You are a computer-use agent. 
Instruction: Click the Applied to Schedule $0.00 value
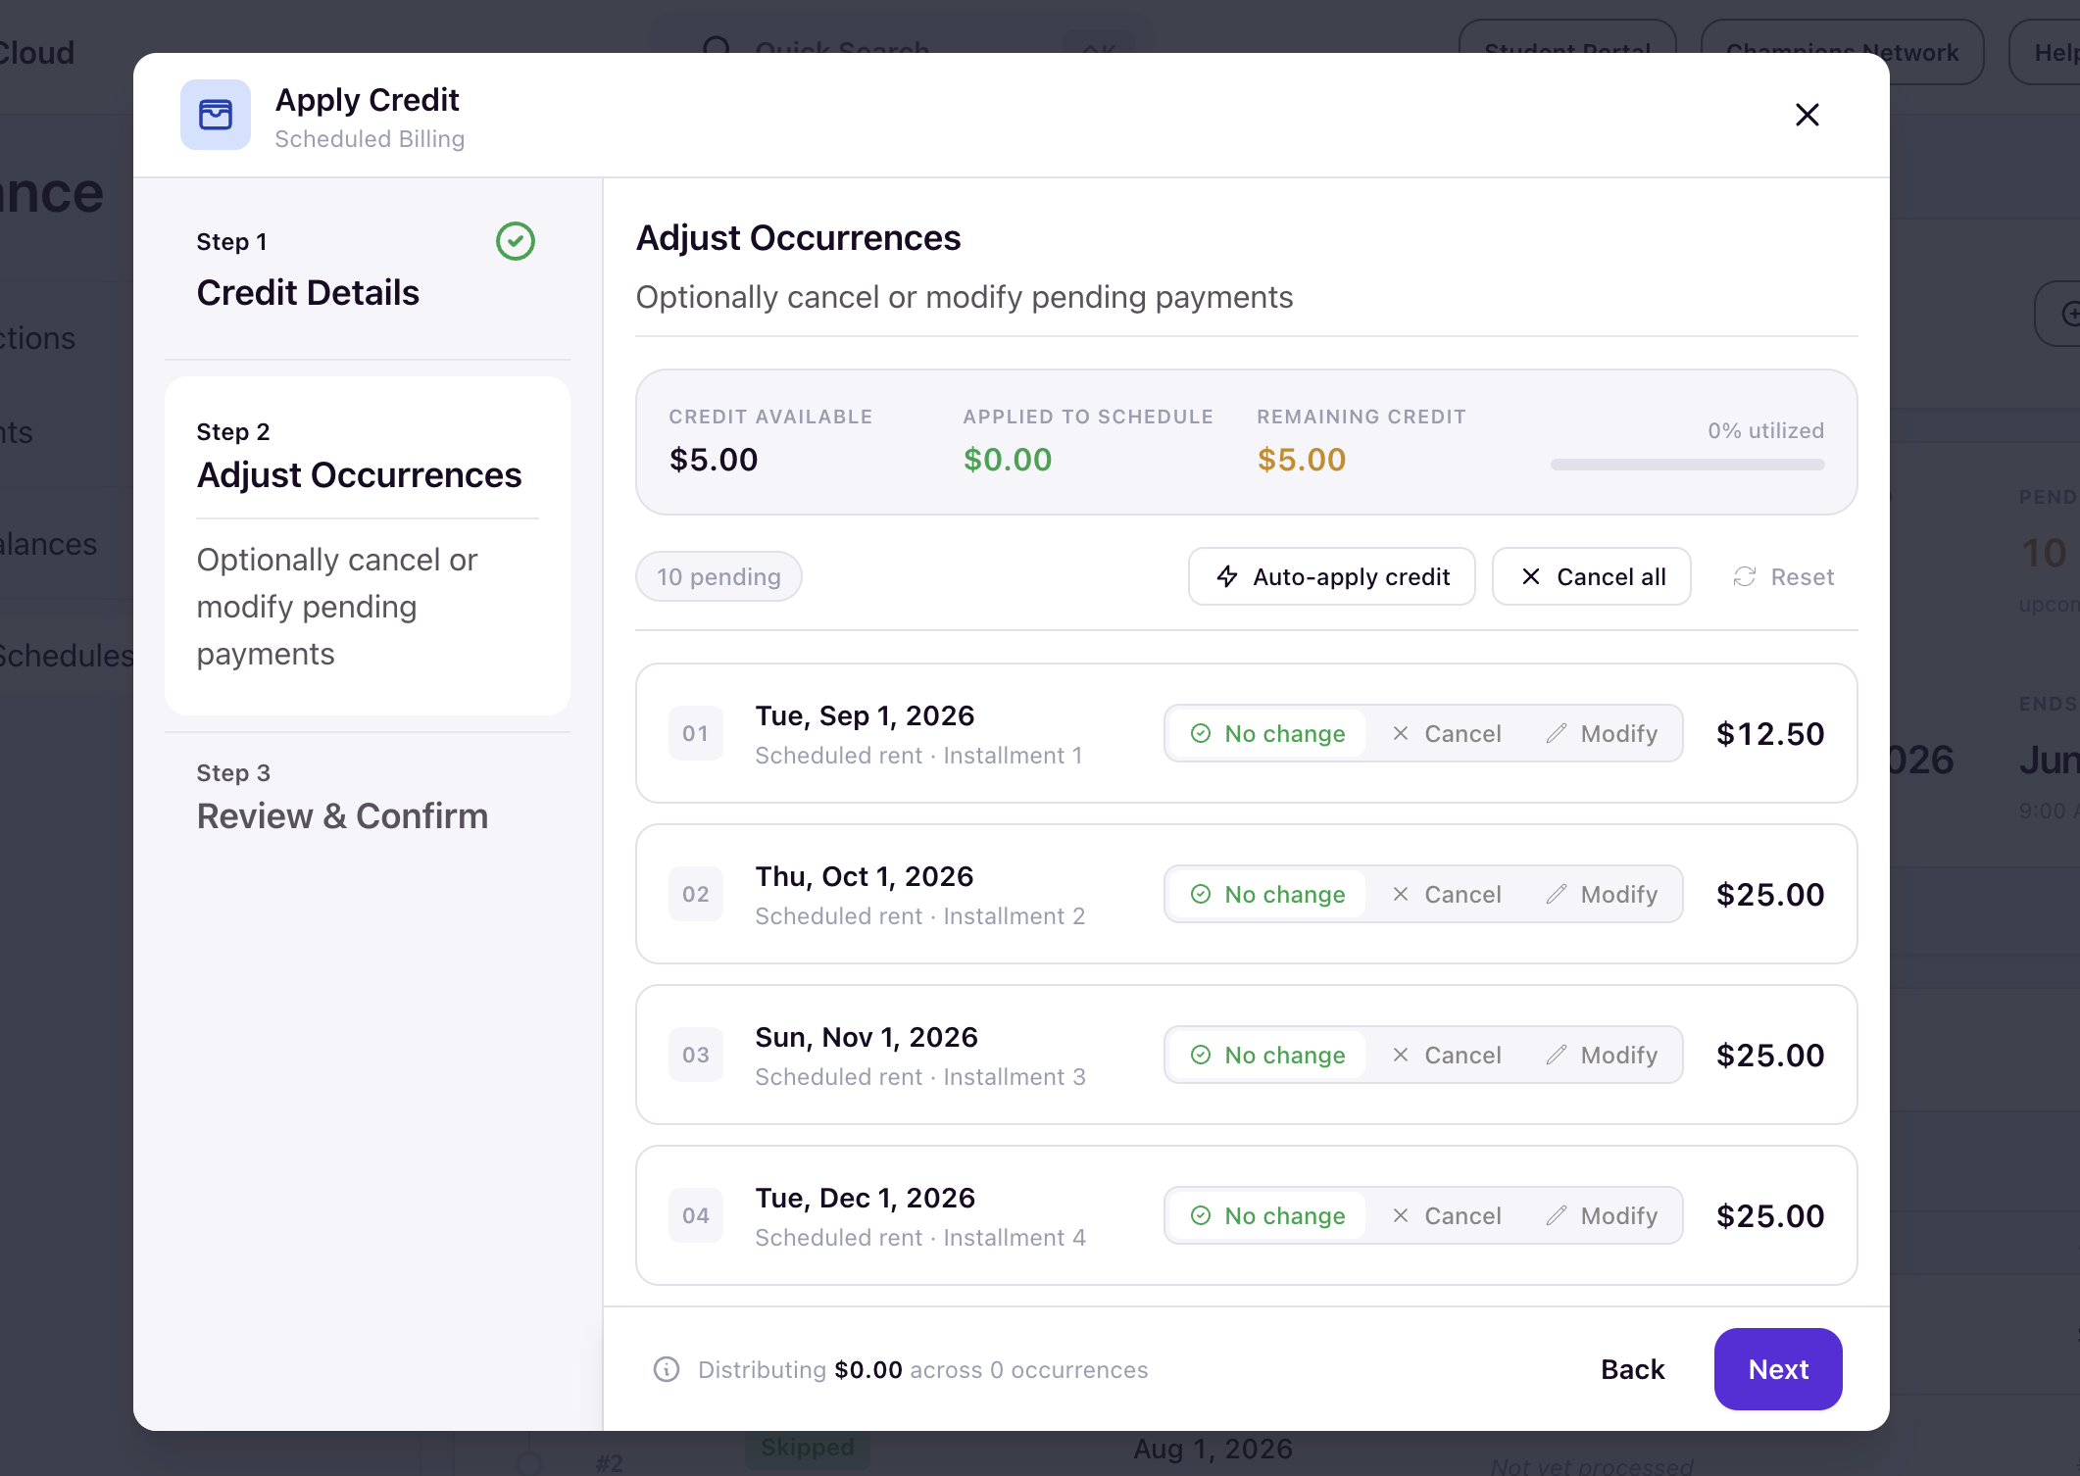(1008, 459)
